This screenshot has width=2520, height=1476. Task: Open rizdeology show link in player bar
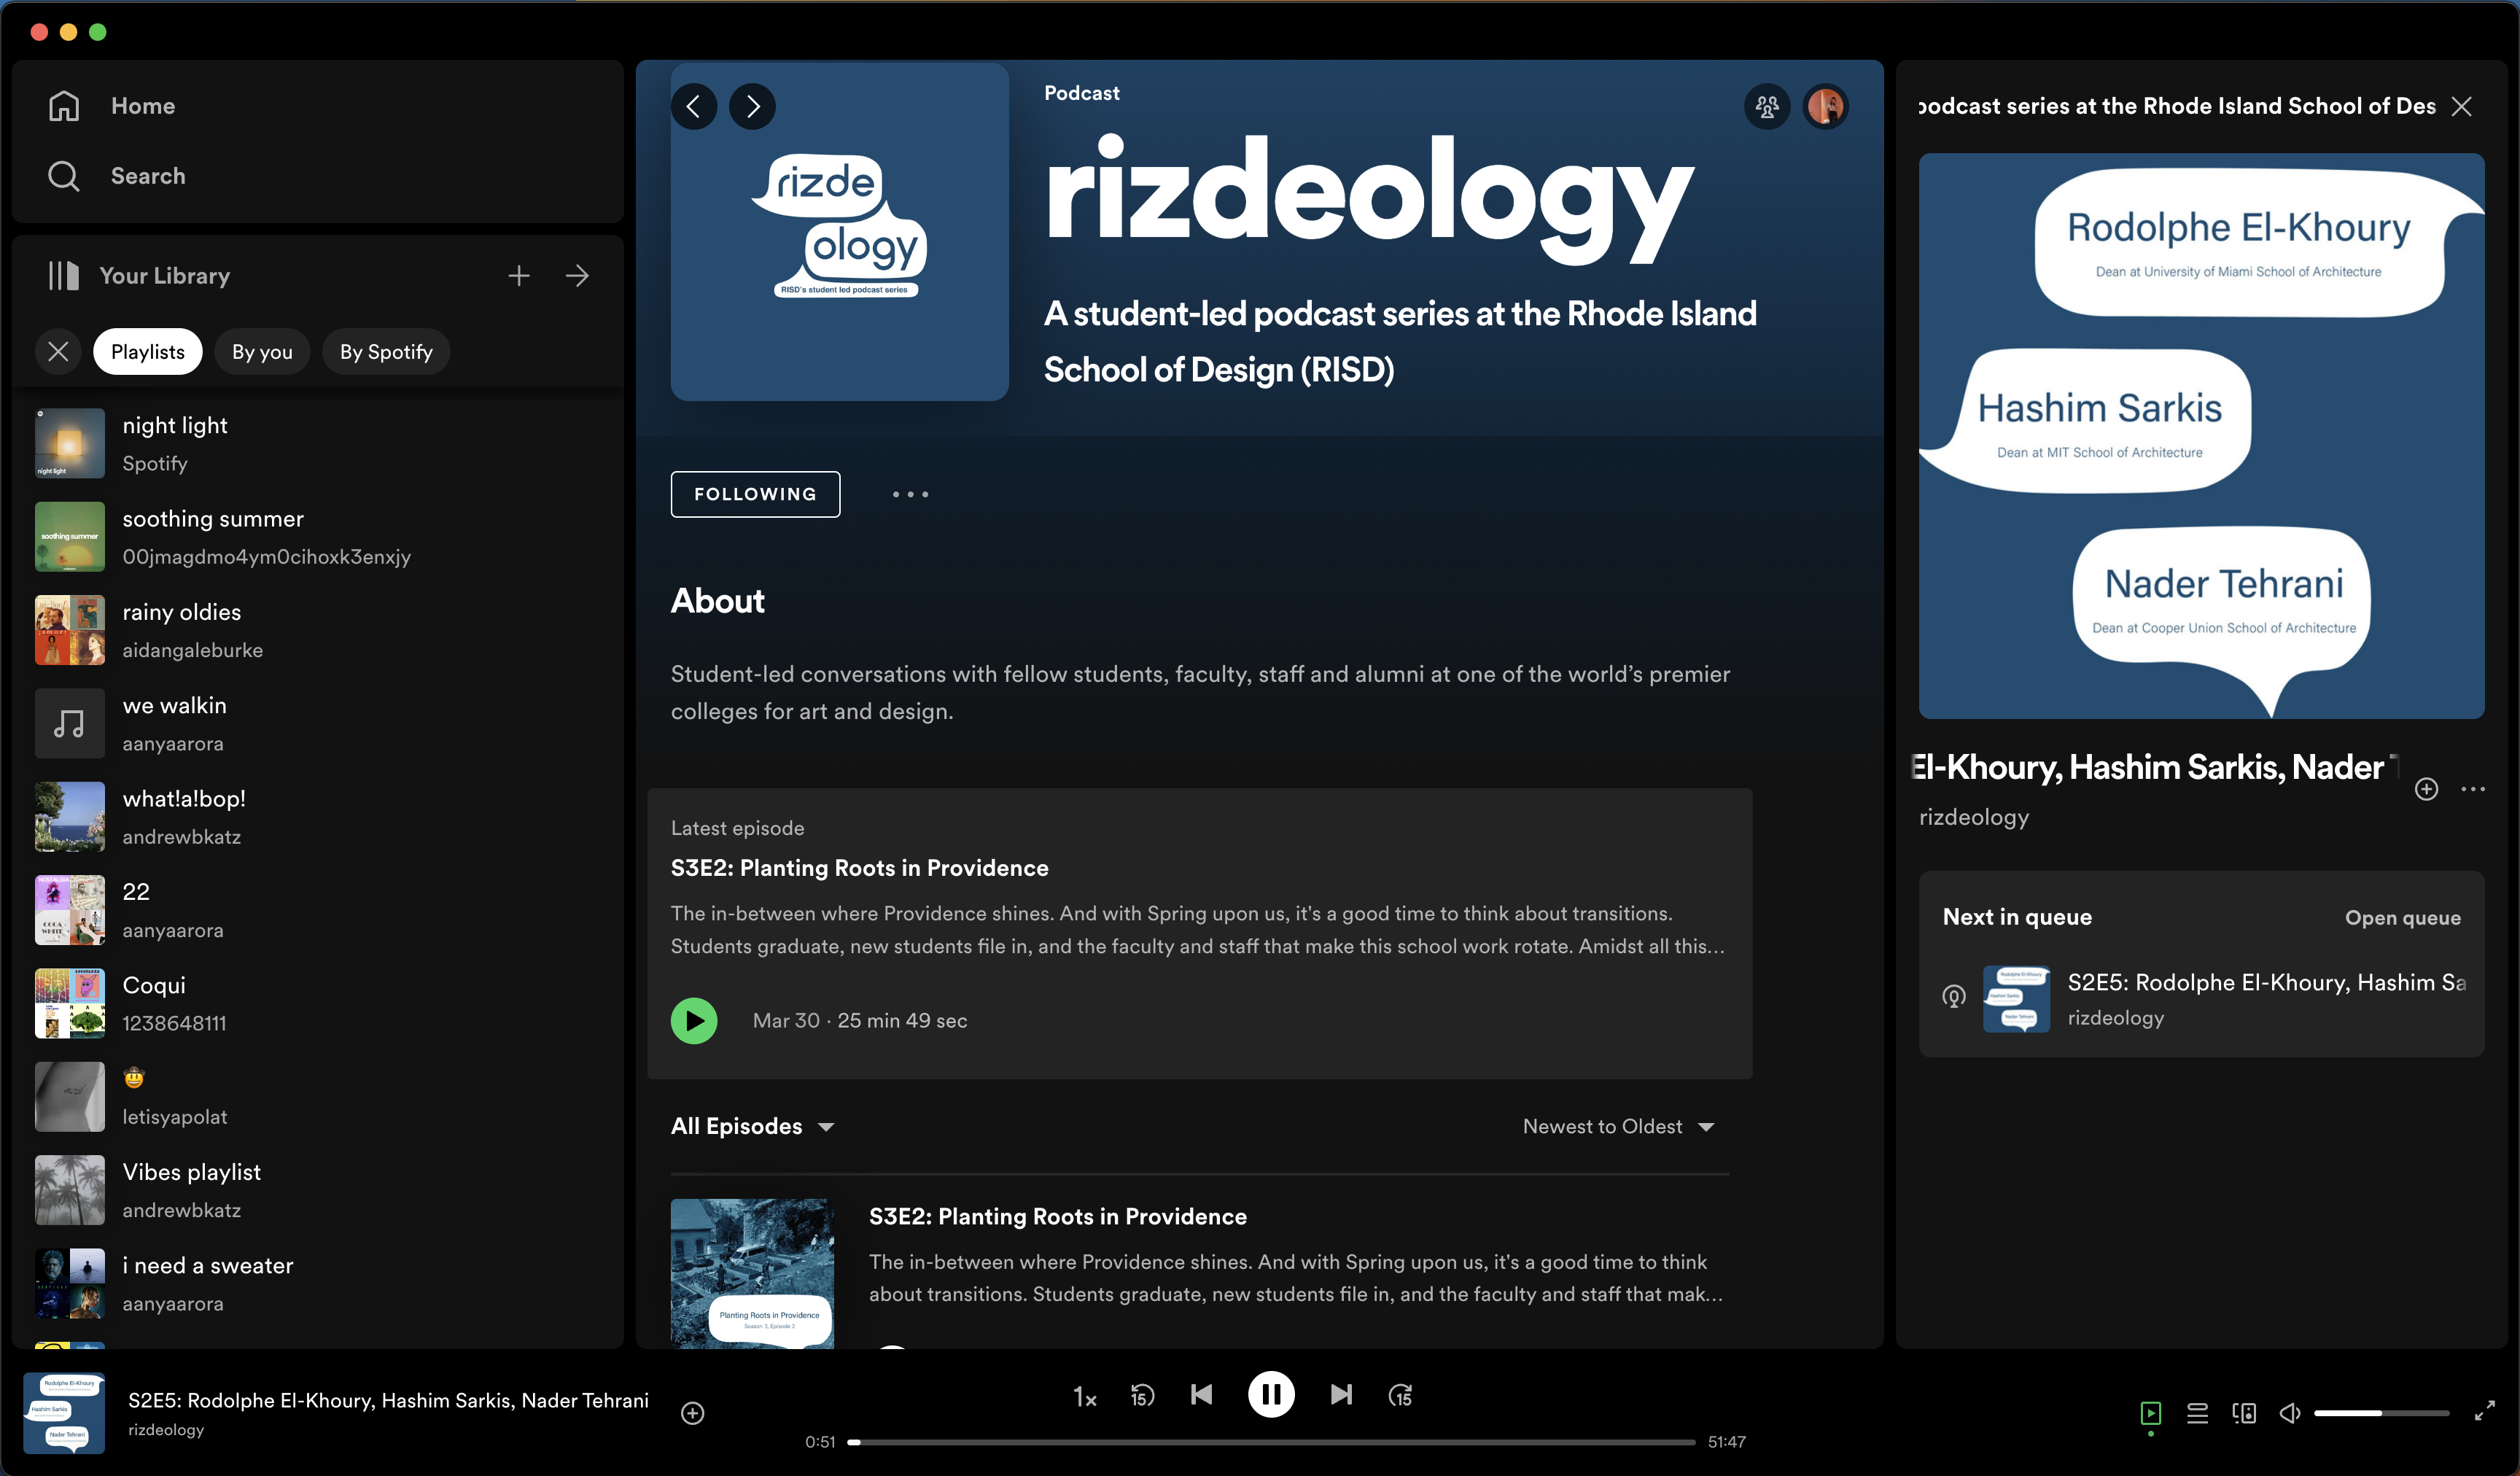pos(166,1430)
